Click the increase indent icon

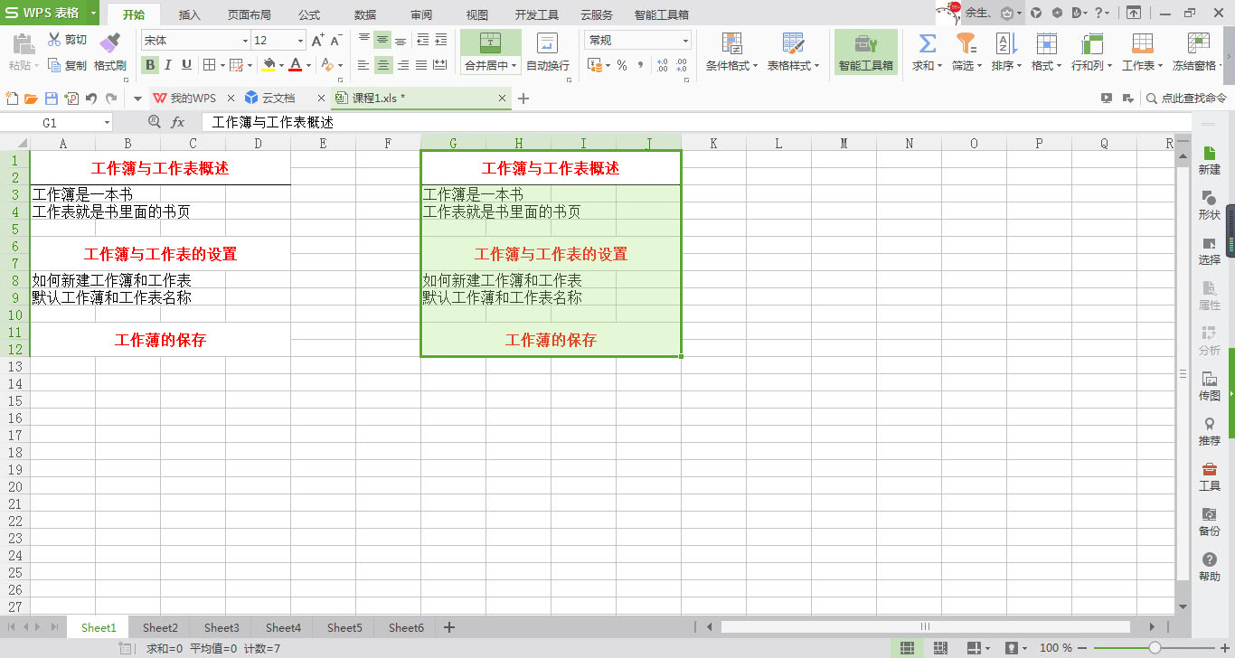tap(440, 41)
